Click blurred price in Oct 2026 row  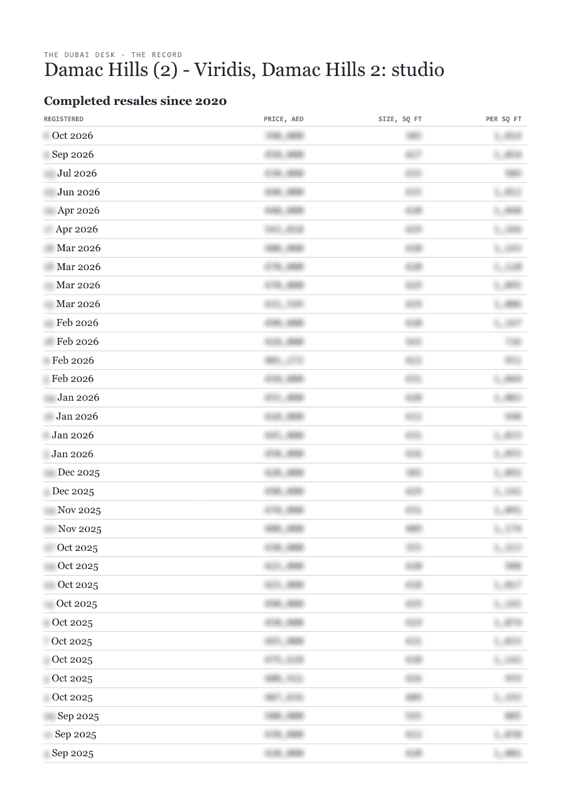[x=284, y=136]
